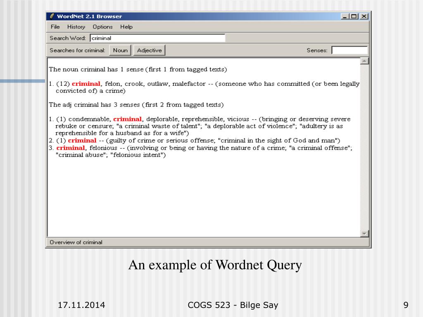
Task: Click the Noun search button
Action: [x=120, y=50]
